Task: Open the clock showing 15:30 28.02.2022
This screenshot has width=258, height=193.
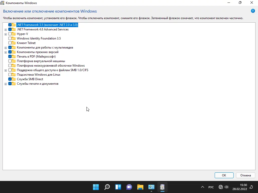Action: (240, 187)
